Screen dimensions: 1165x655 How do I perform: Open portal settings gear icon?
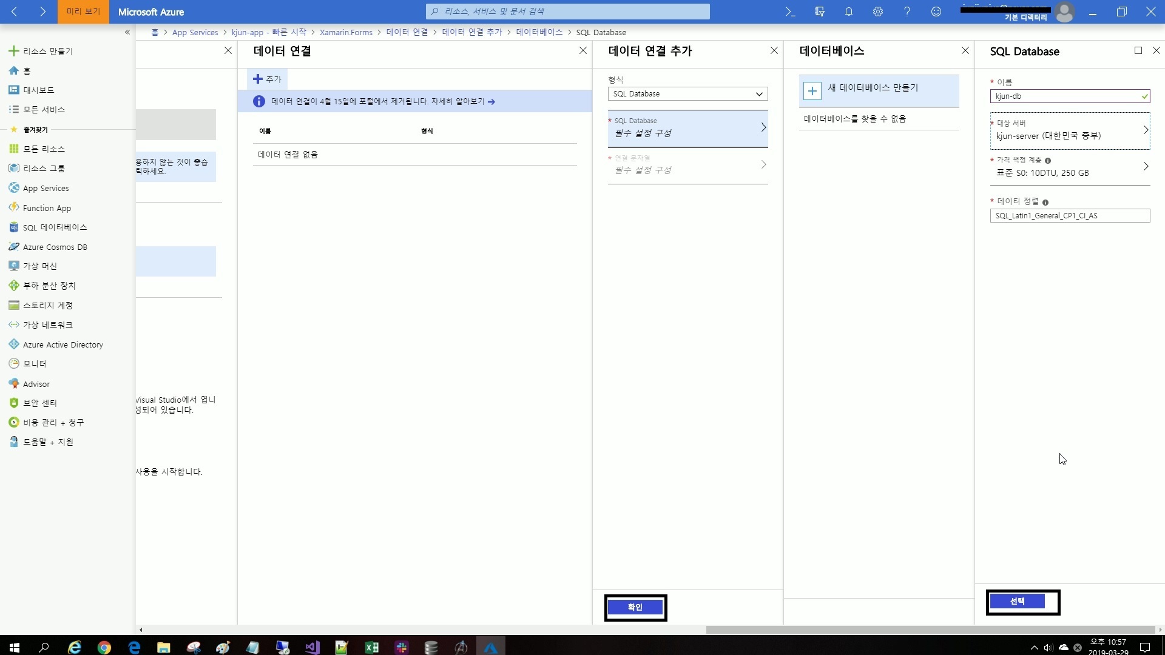(878, 12)
